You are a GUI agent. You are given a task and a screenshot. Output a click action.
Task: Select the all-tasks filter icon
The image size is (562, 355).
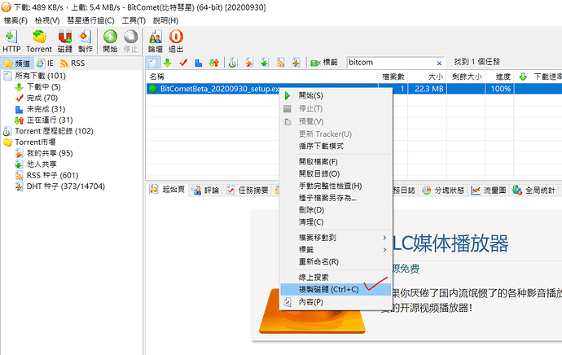coord(152,63)
